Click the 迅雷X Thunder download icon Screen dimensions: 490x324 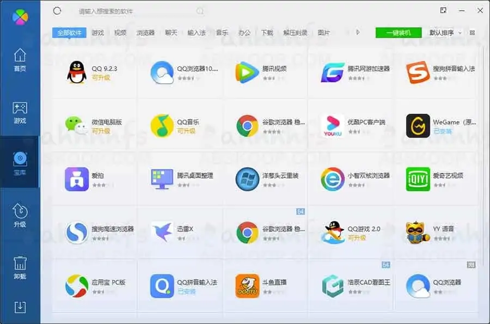(x=162, y=231)
